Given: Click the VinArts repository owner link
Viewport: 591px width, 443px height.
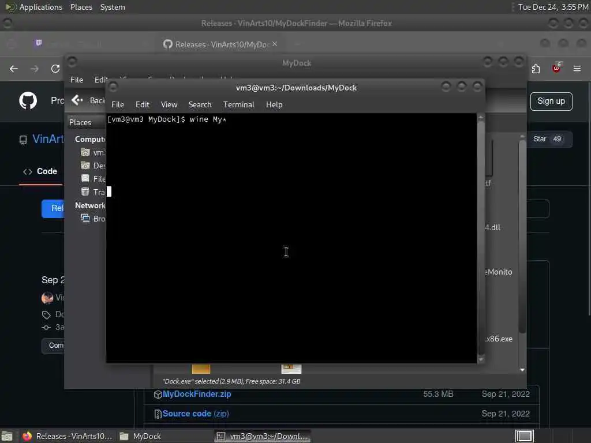Looking at the screenshot, I should (48, 139).
